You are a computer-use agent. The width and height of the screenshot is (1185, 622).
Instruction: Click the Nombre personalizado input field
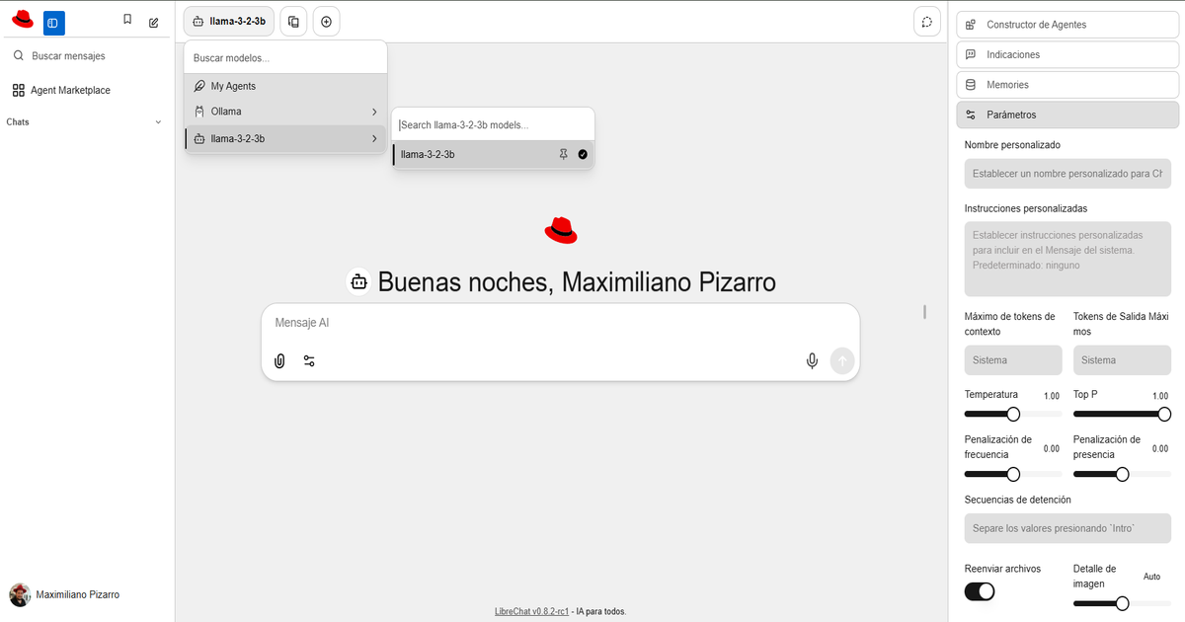tap(1067, 174)
